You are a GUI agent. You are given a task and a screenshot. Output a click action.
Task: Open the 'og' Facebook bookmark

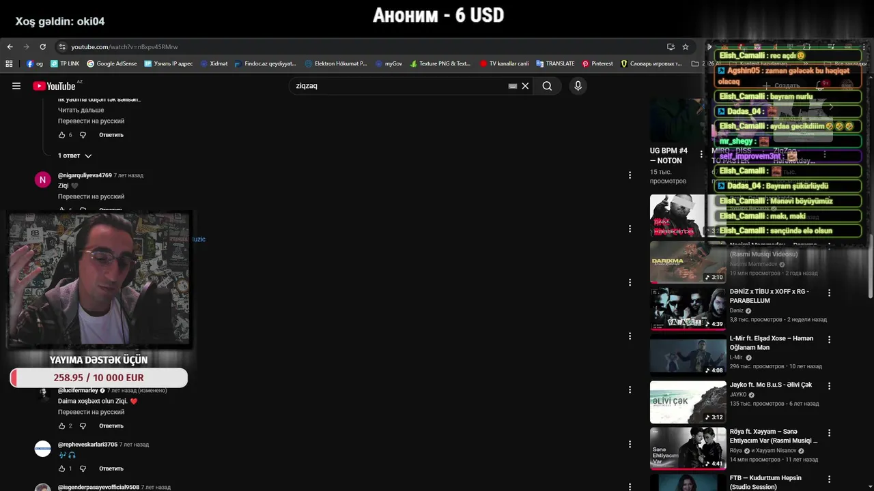[35, 63]
